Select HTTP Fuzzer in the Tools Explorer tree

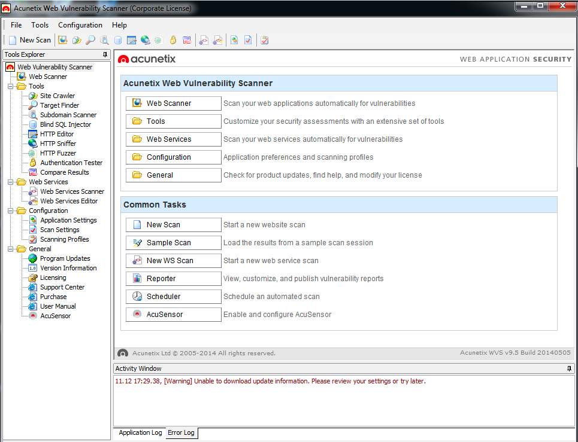[x=58, y=153]
